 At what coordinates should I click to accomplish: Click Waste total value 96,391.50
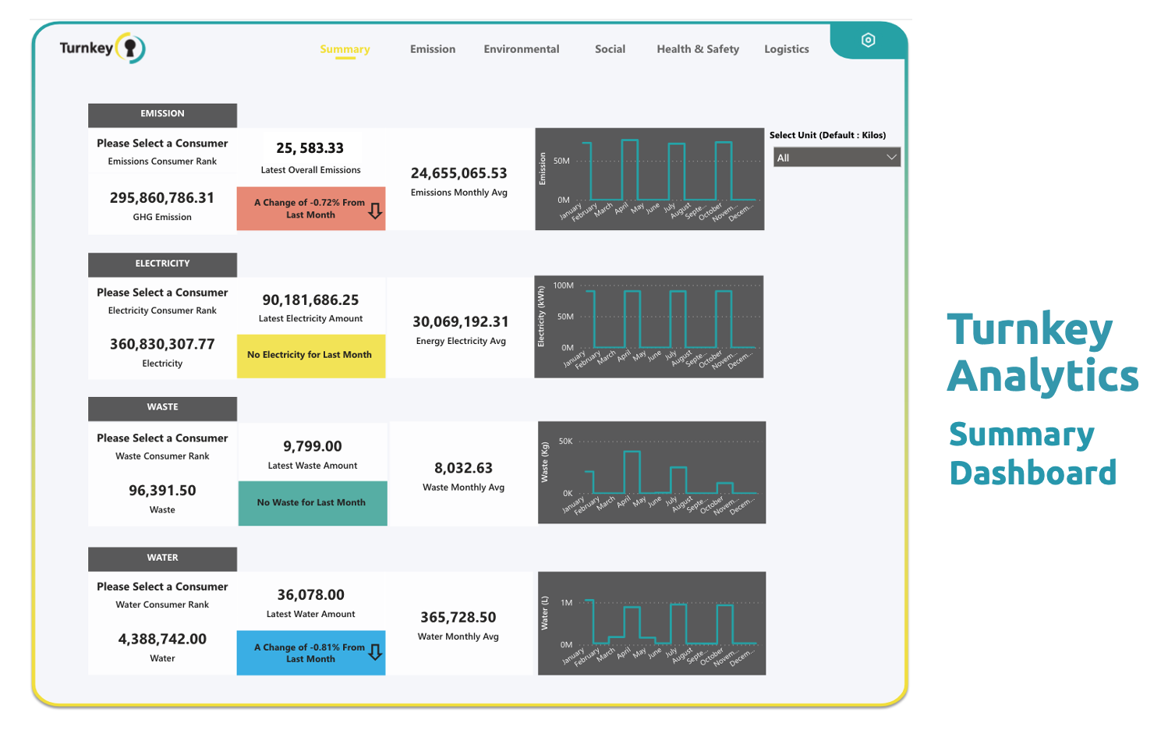162,491
